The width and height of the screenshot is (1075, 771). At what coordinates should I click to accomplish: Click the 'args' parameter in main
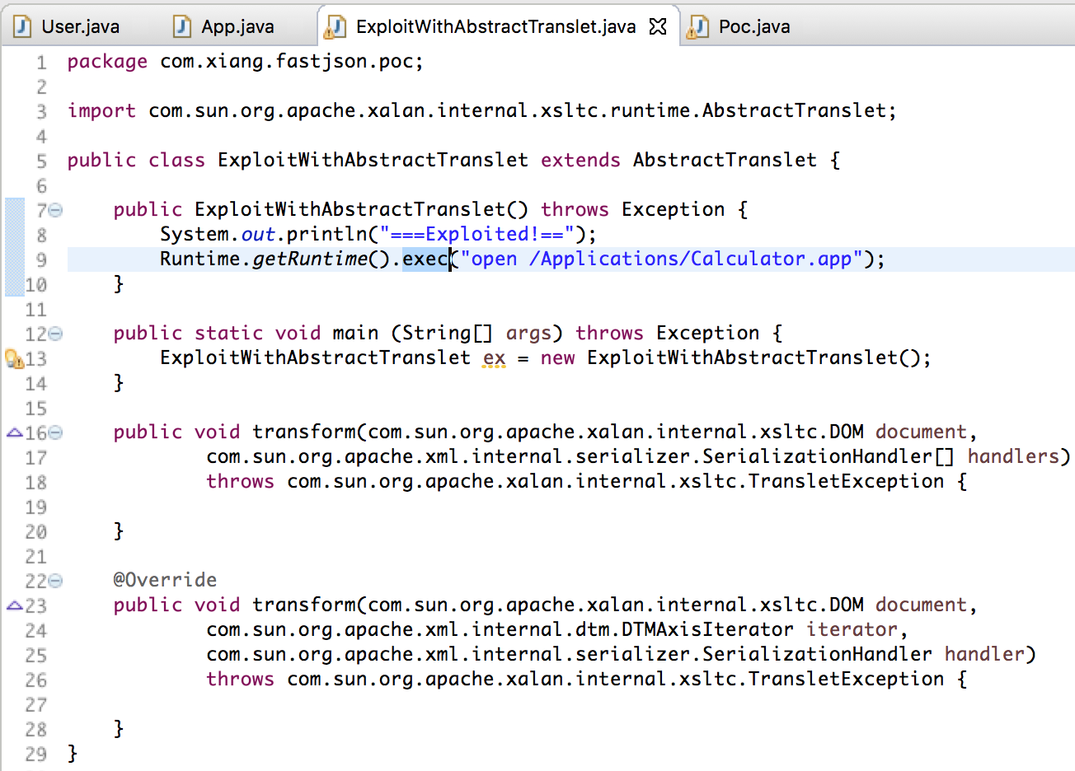point(528,334)
